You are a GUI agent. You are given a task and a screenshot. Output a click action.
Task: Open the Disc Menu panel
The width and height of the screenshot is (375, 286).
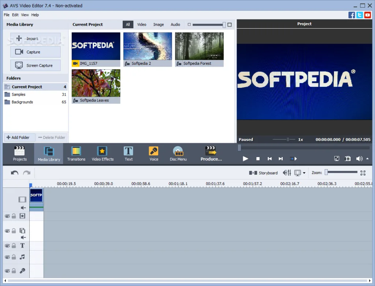178,153
